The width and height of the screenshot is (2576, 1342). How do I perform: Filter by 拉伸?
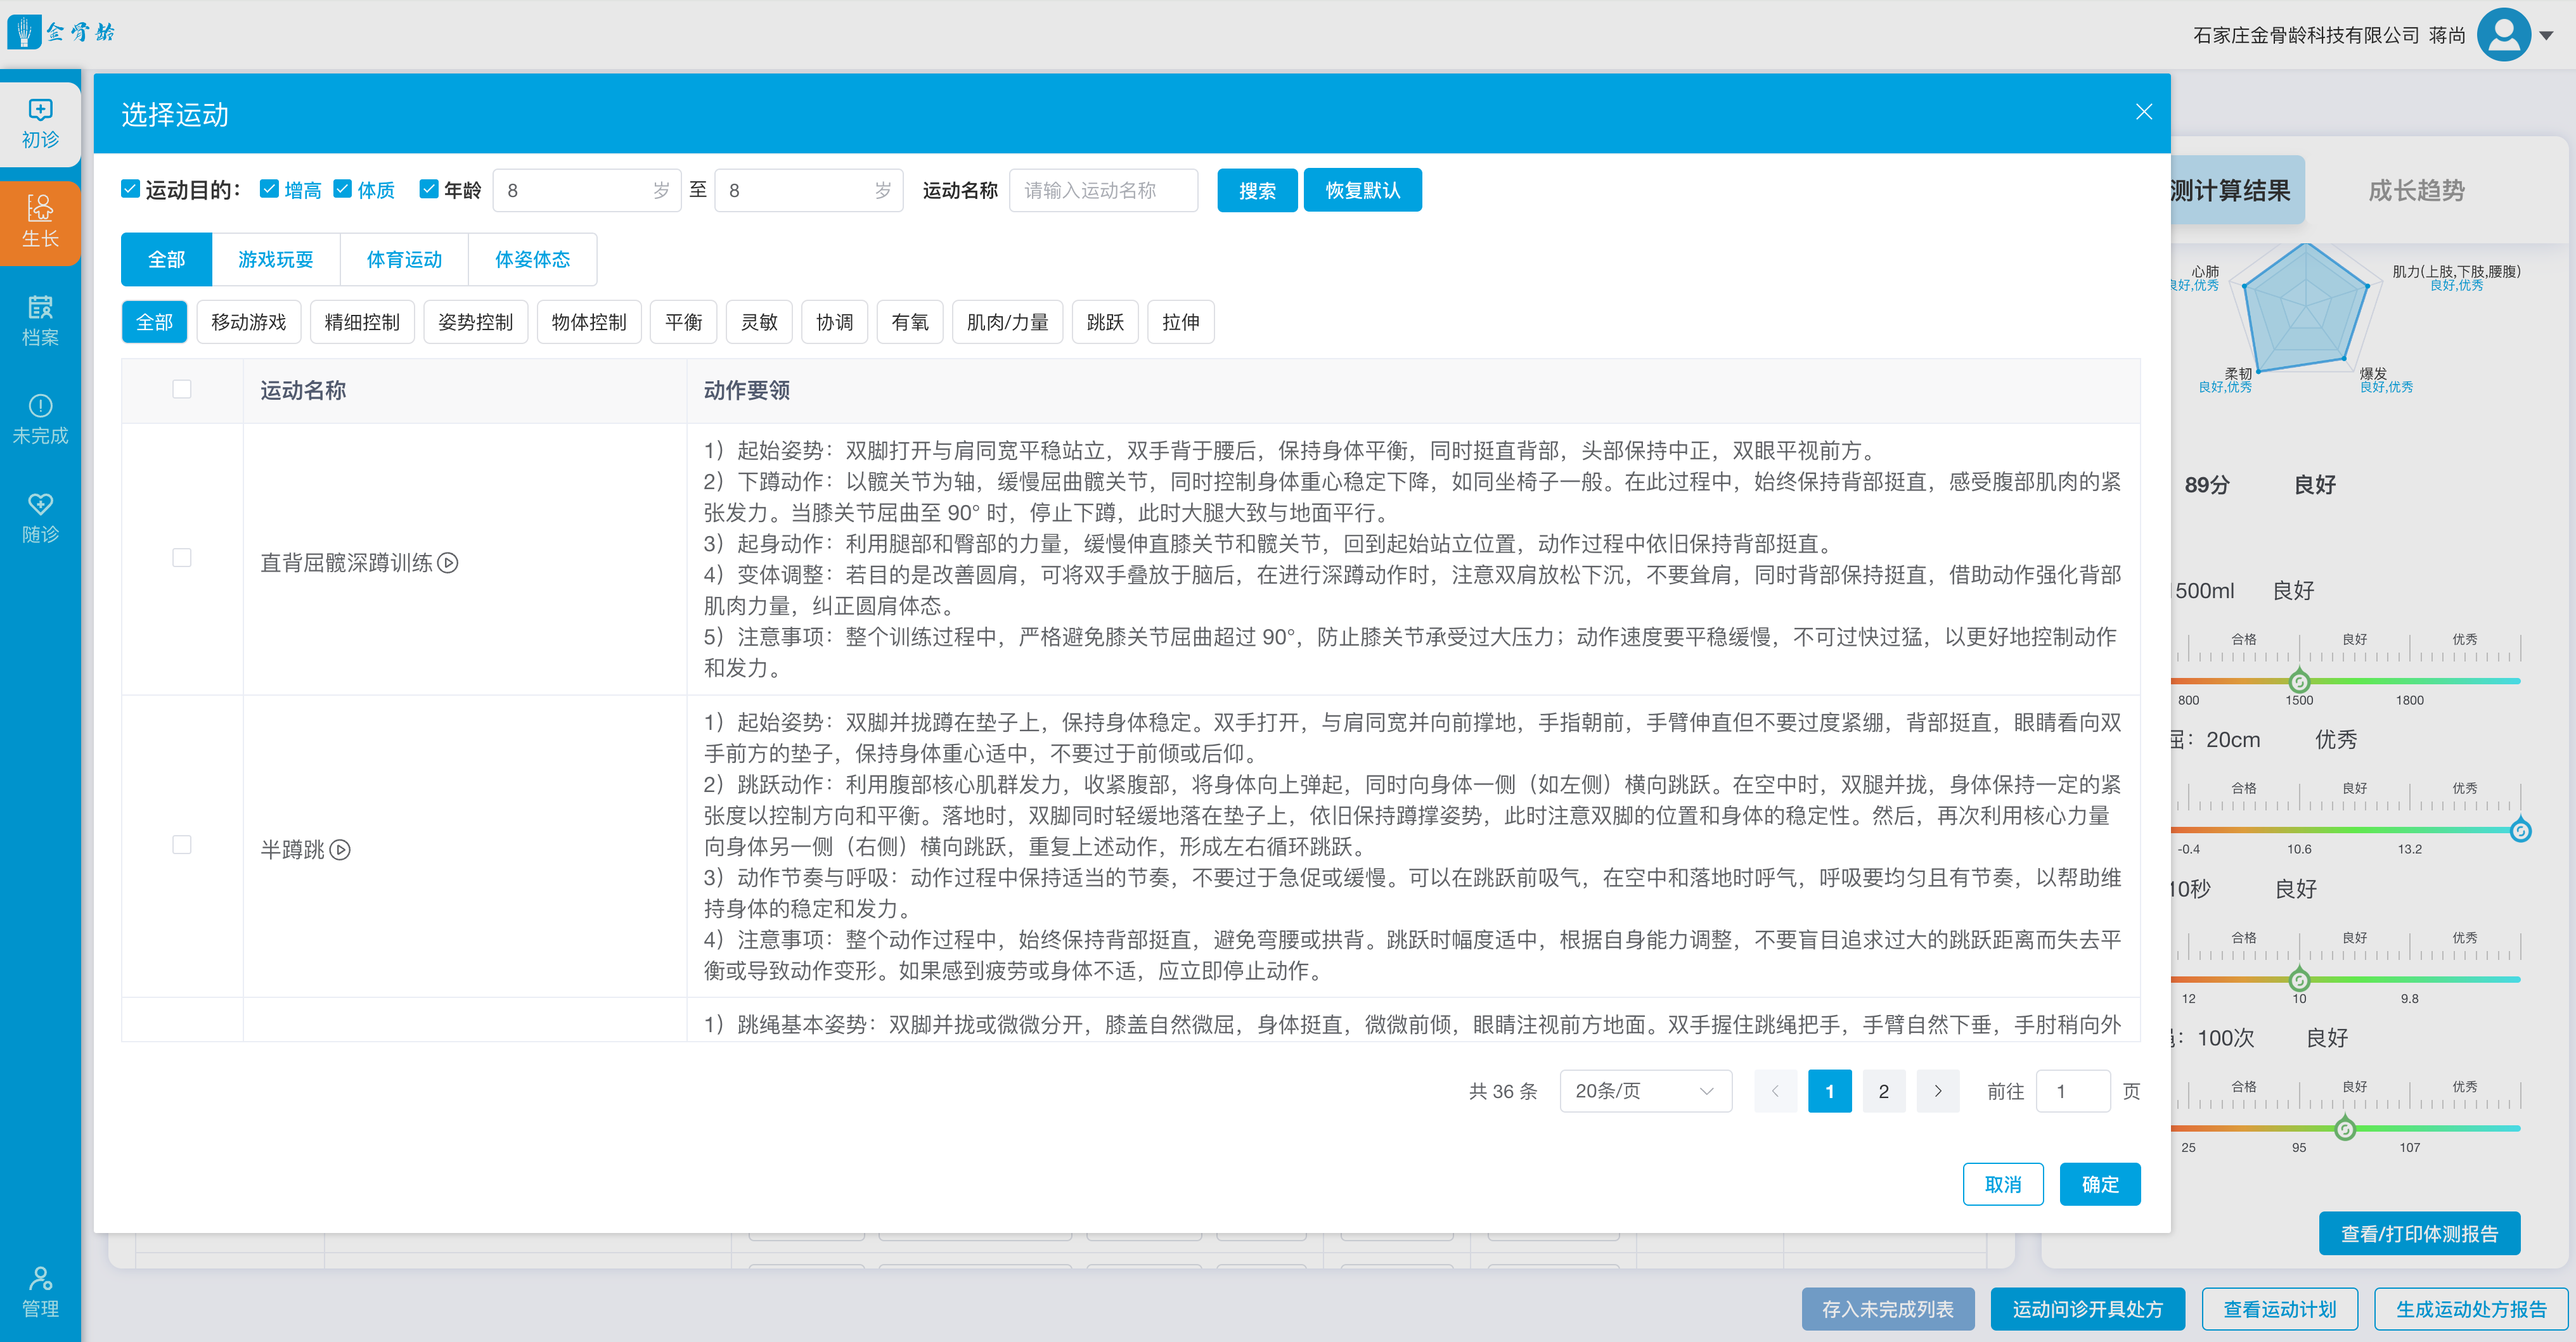pos(1181,322)
